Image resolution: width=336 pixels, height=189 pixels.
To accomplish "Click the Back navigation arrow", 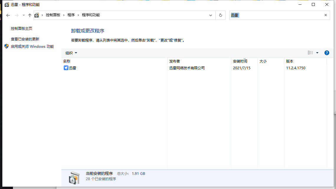I will pos(8,15).
